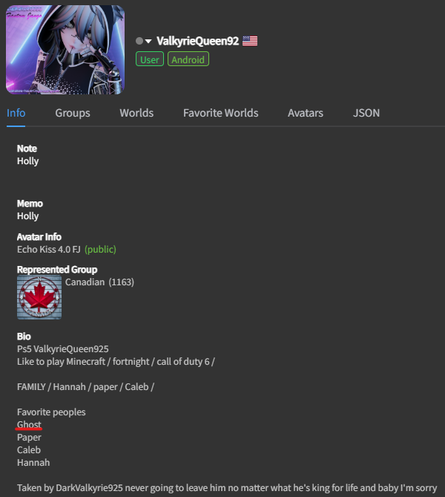Edit the Memo field containing Holly
This screenshot has width=445, height=497.
[28, 216]
